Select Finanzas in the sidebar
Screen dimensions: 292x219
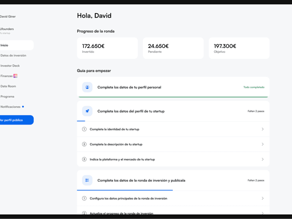pos(7,76)
